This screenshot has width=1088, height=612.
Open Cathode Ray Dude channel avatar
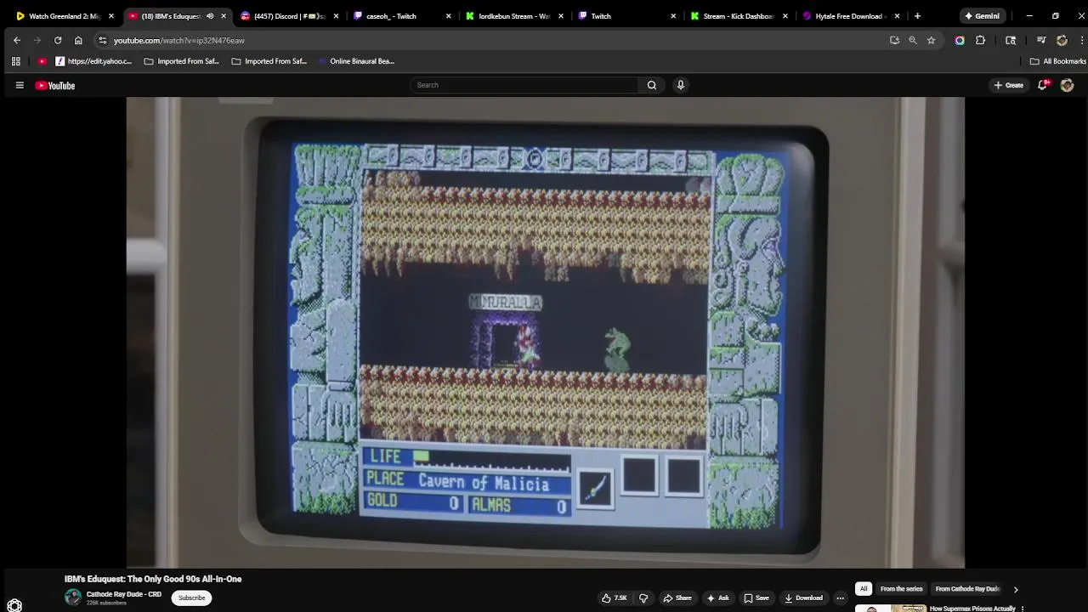coord(73,598)
